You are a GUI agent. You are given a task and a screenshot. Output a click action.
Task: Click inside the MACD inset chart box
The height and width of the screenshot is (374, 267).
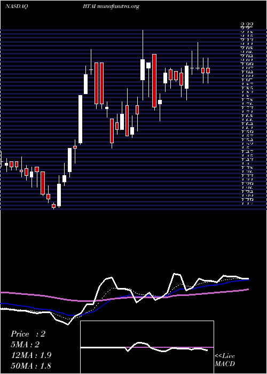pos(147,347)
